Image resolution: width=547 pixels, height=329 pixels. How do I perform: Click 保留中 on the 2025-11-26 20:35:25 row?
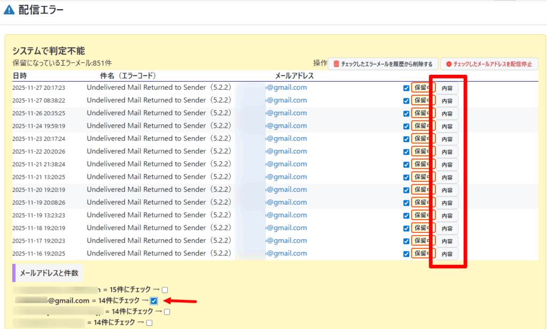click(x=423, y=113)
